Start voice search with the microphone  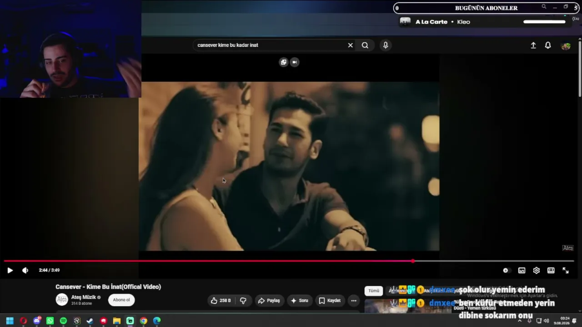386,45
